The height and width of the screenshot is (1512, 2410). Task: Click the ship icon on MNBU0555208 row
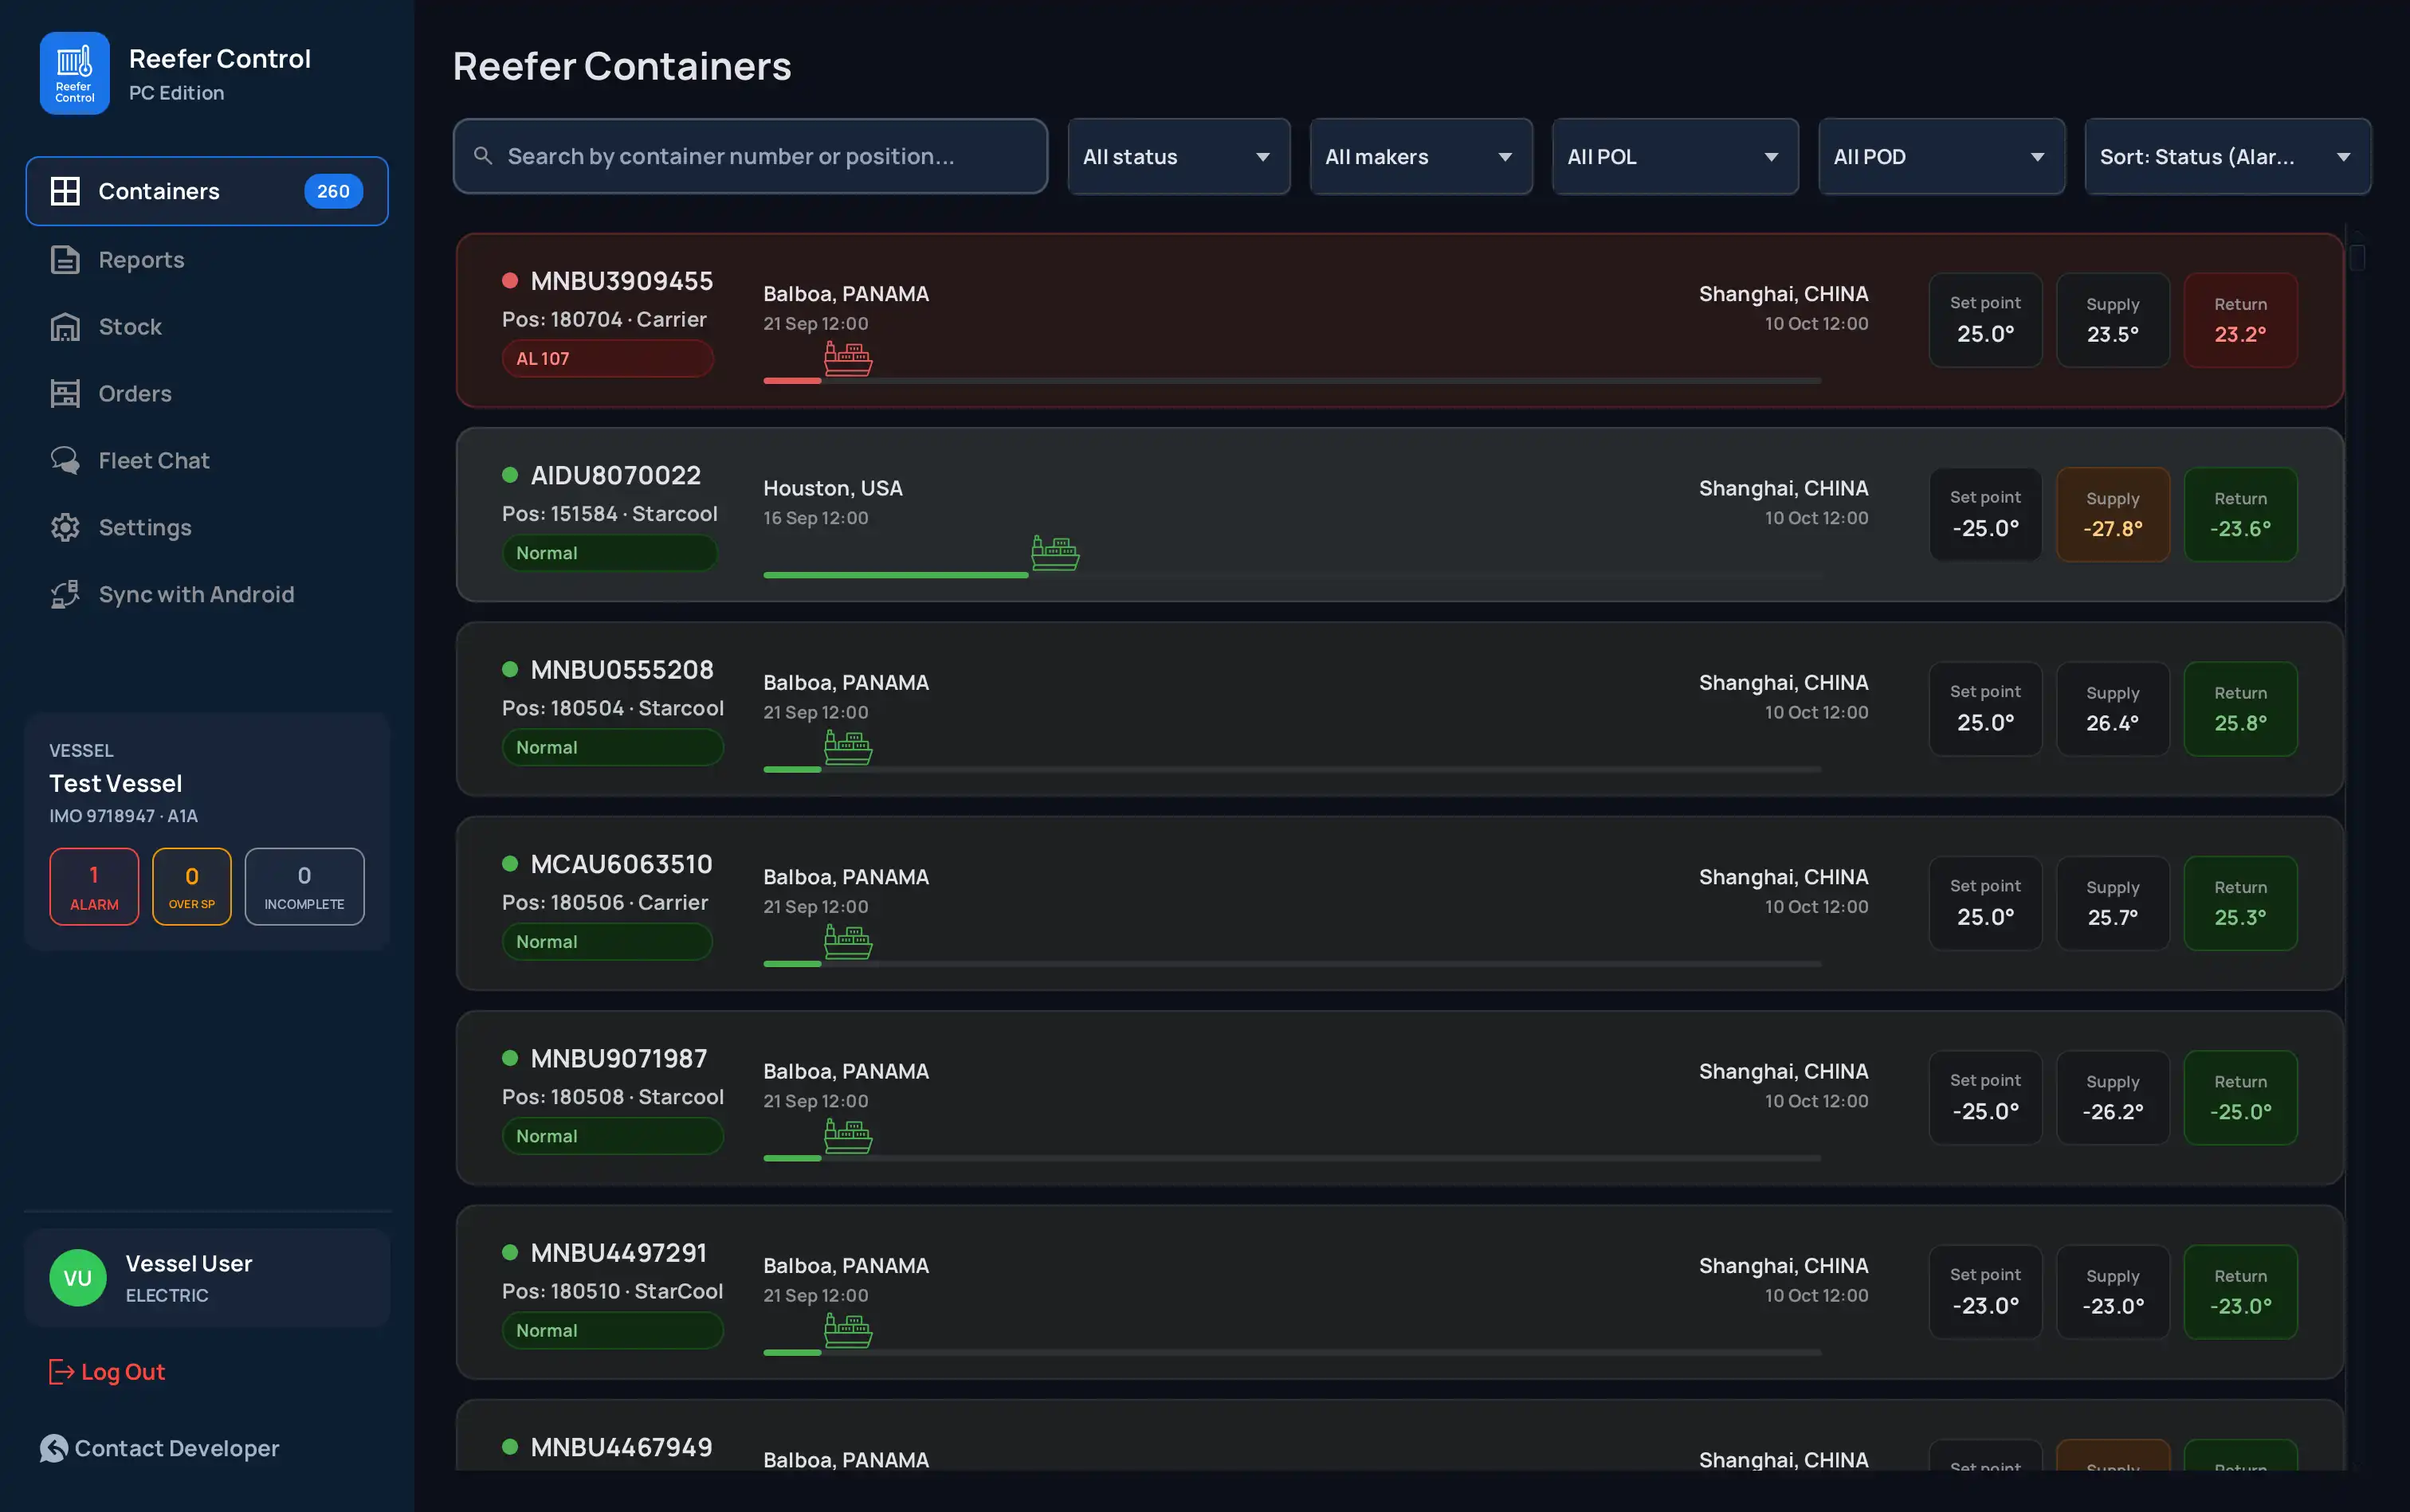coord(847,747)
